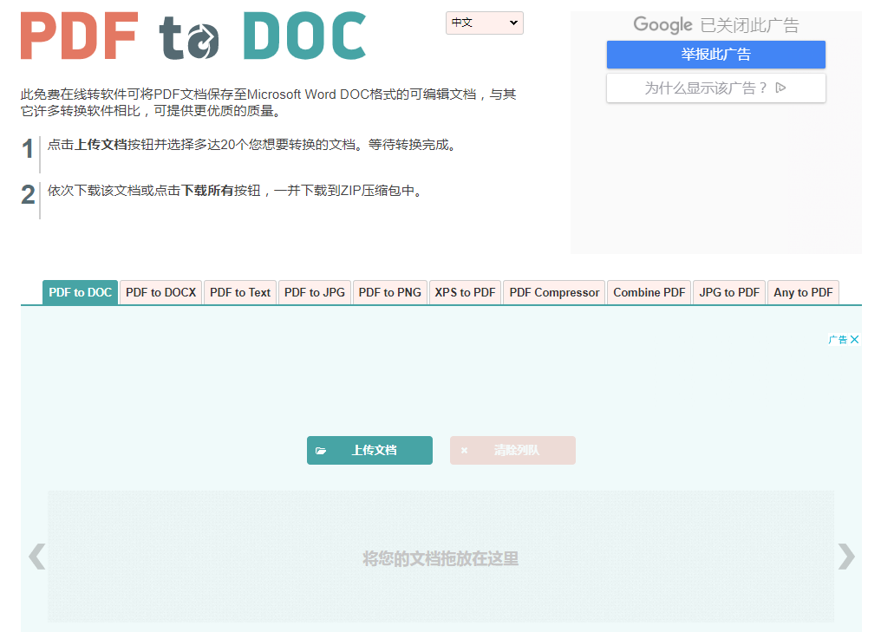Screen dimensions: 881x632
Task: Click the 上传文档 upload button
Action: coord(369,451)
